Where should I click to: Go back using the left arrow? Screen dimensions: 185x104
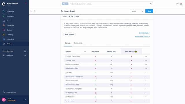pos(32,11)
